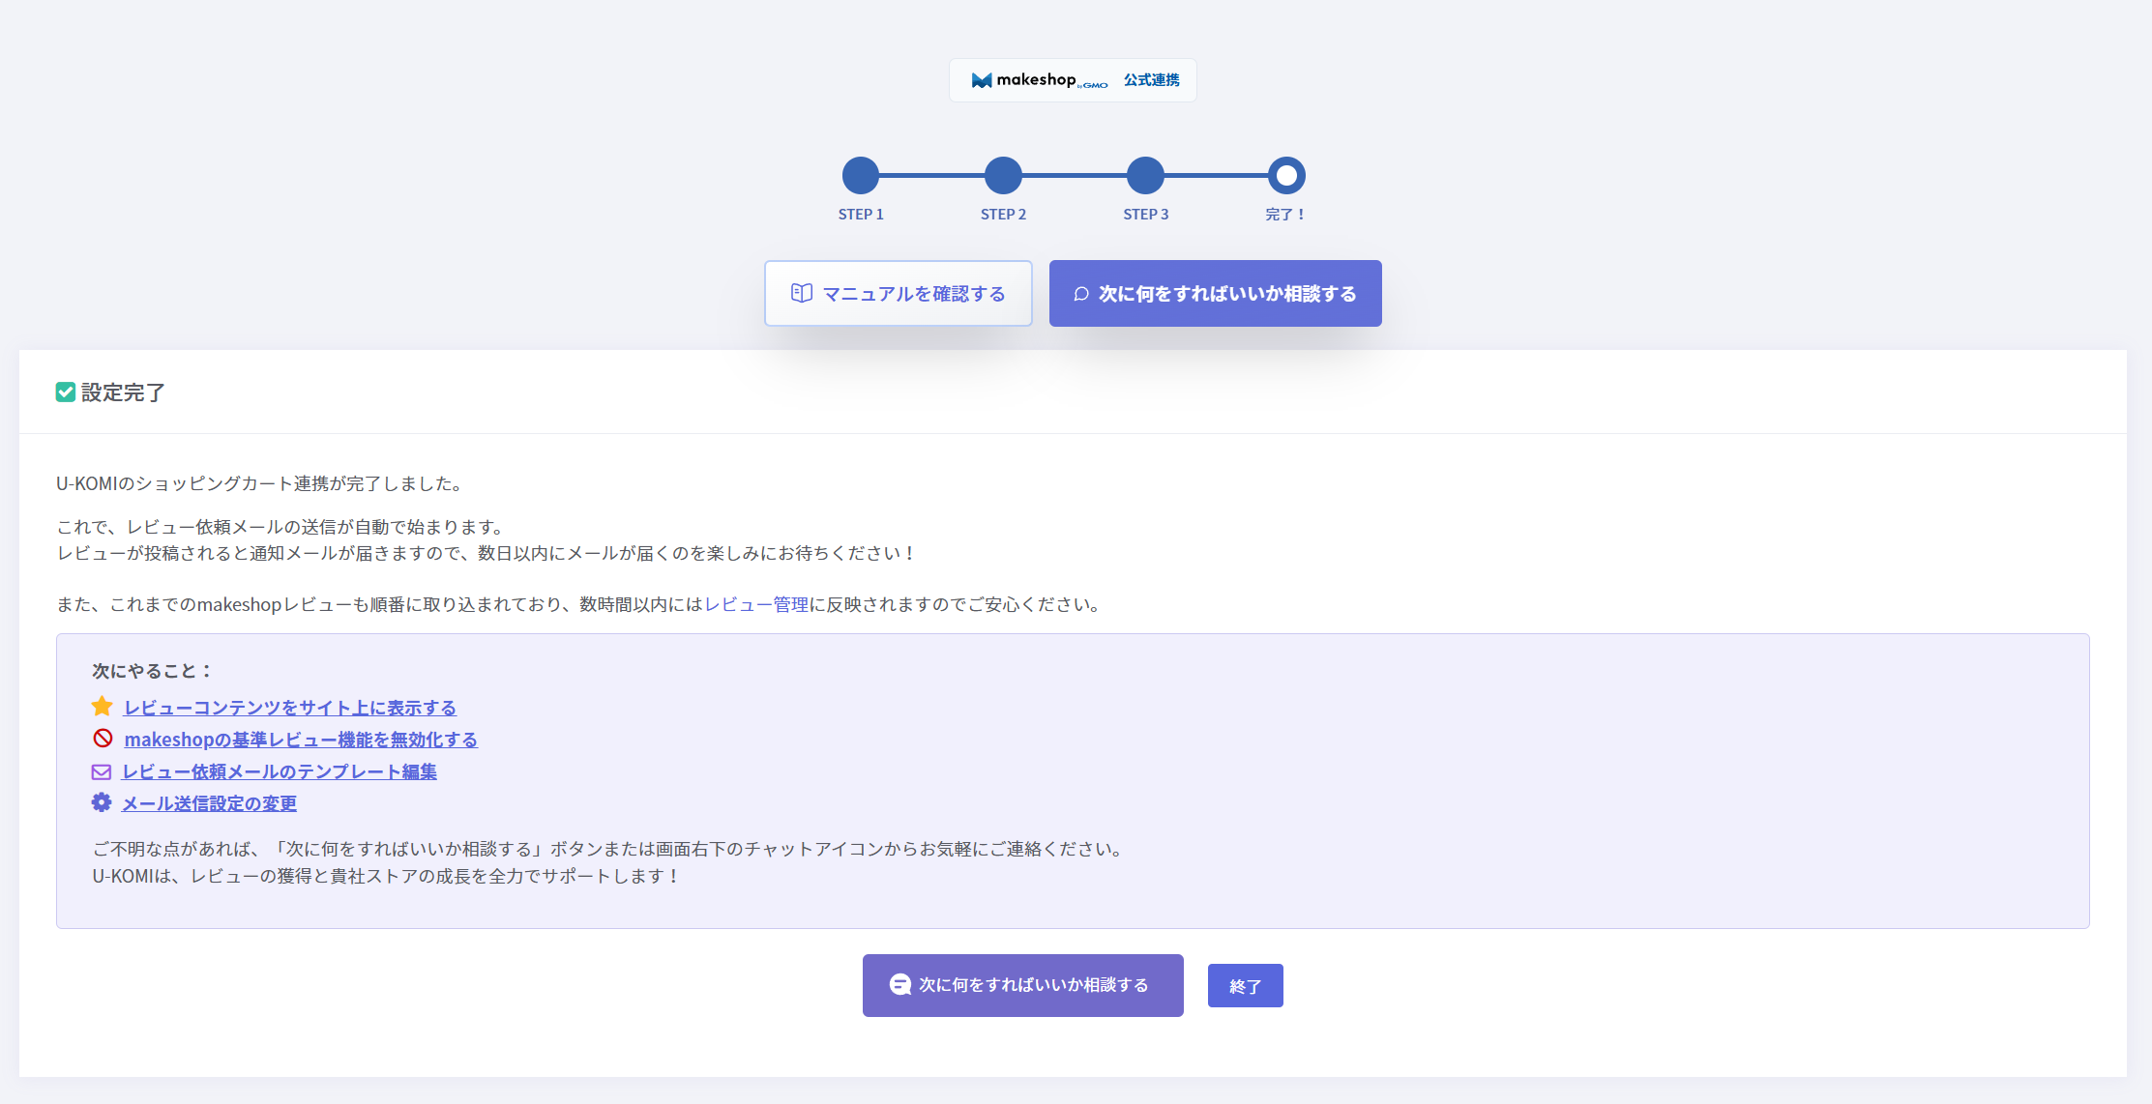Open レビュー依頼メールのテンプレート編集 link
Image resolution: width=2152 pixels, height=1104 pixels.
[x=280, y=771]
